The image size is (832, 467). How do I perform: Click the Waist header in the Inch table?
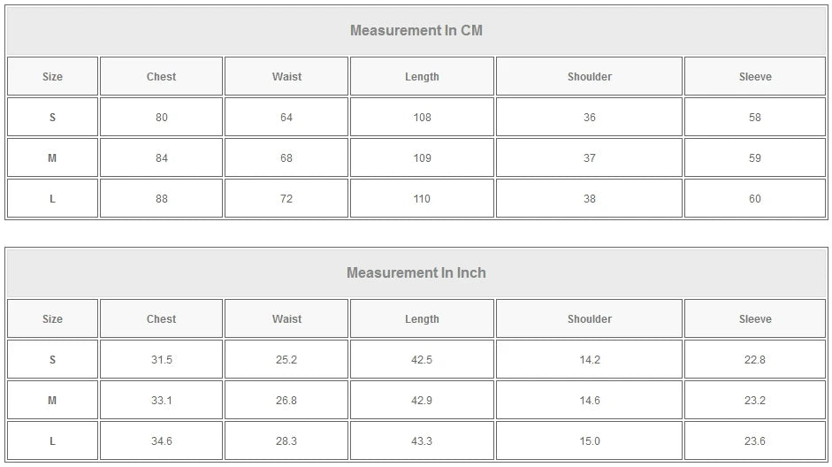[x=286, y=319]
